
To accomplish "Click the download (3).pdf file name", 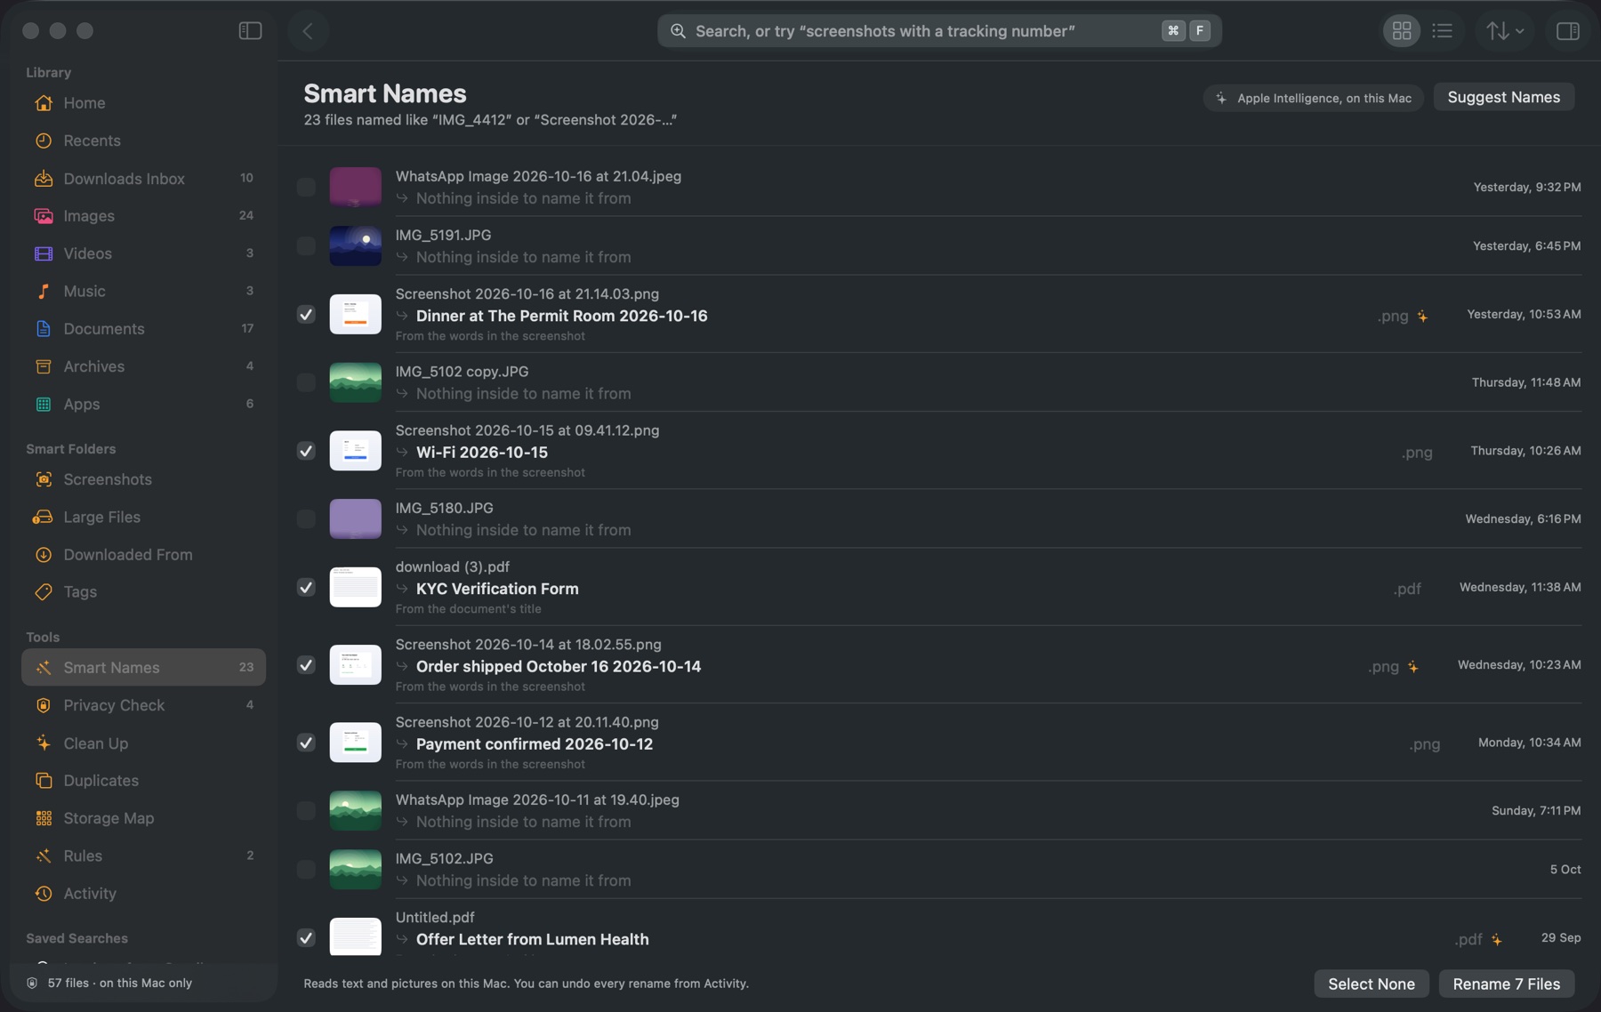I will point(453,566).
